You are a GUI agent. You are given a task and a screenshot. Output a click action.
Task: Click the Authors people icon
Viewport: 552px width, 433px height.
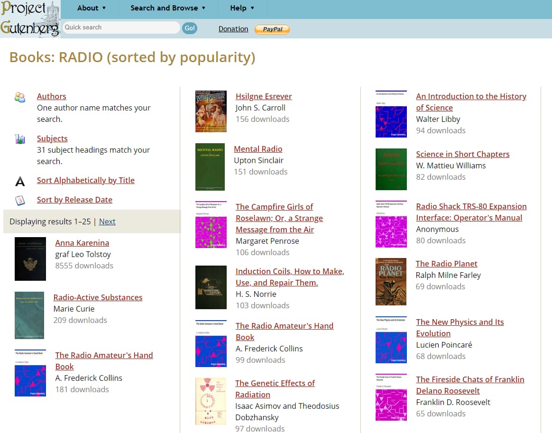click(20, 97)
